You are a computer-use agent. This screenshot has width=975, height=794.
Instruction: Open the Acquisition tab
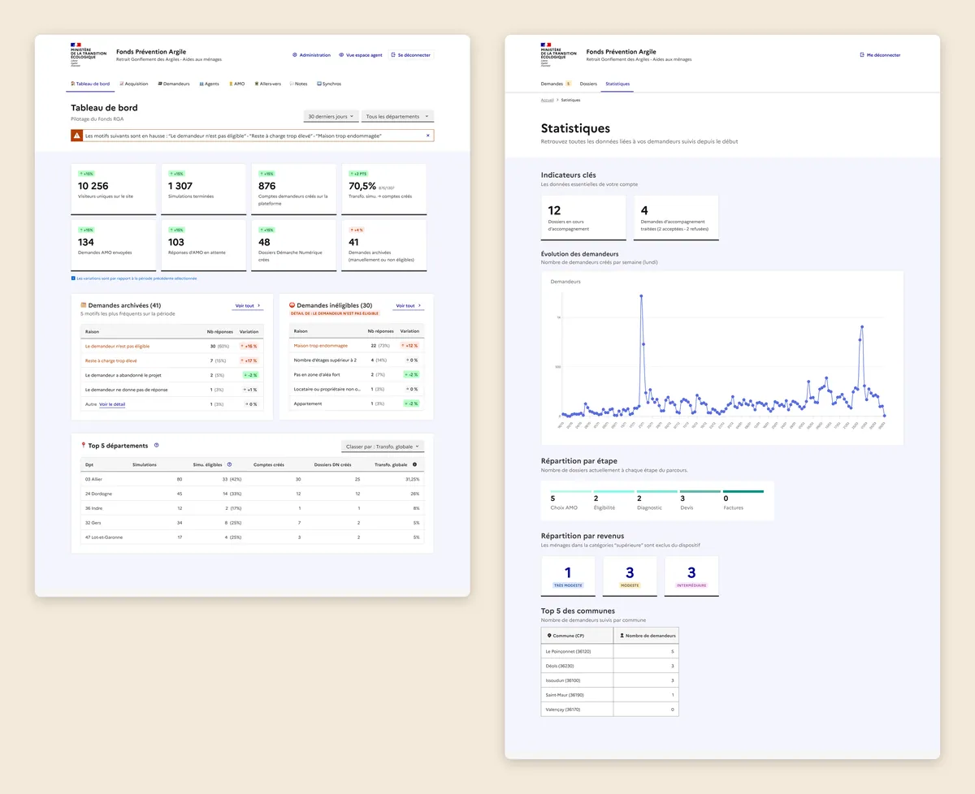pyautogui.click(x=134, y=84)
